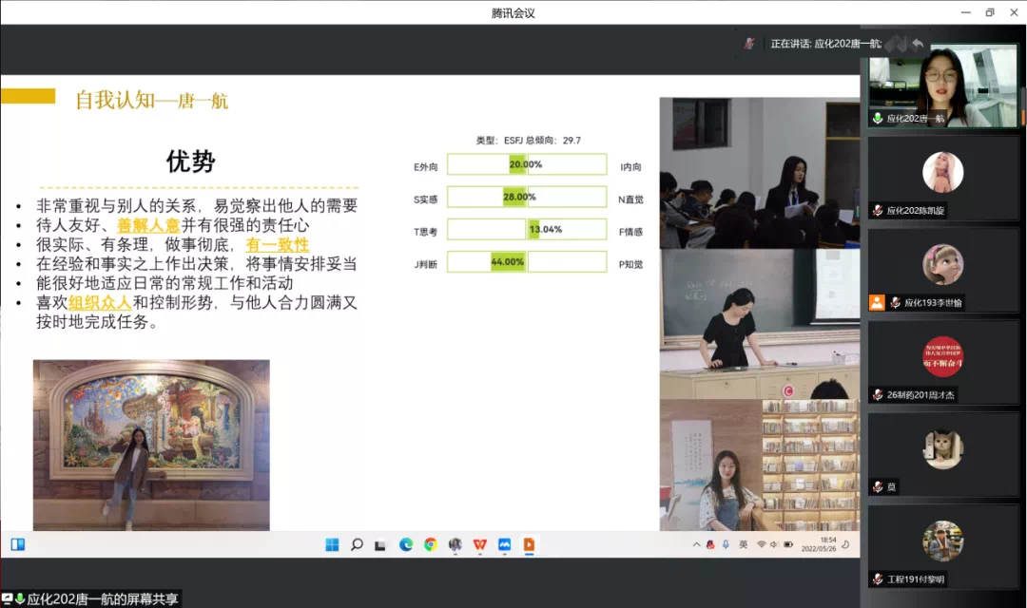Launch Microsoft Edge from taskbar

(x=406, y=544)
